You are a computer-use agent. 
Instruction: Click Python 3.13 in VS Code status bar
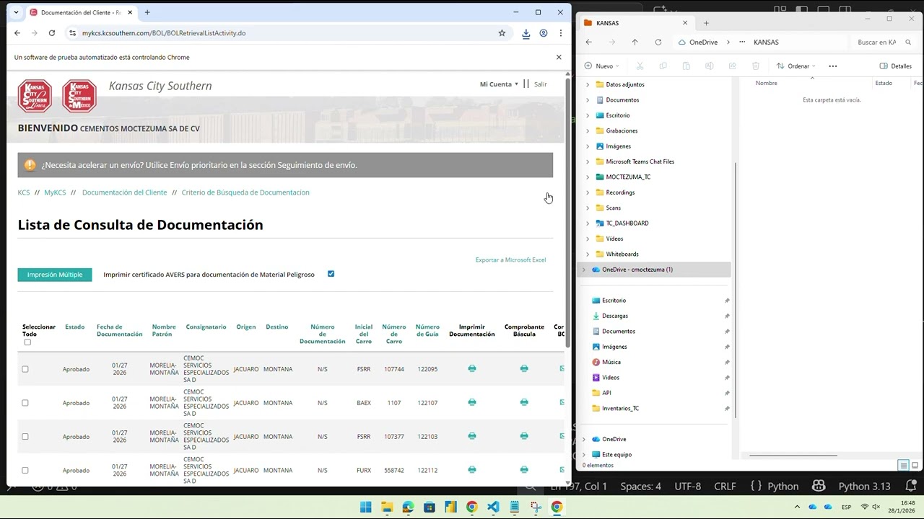pos(864,487)
